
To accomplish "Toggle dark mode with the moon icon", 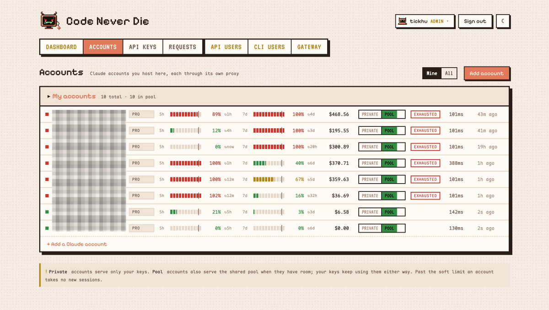I will tap(503, 21).
